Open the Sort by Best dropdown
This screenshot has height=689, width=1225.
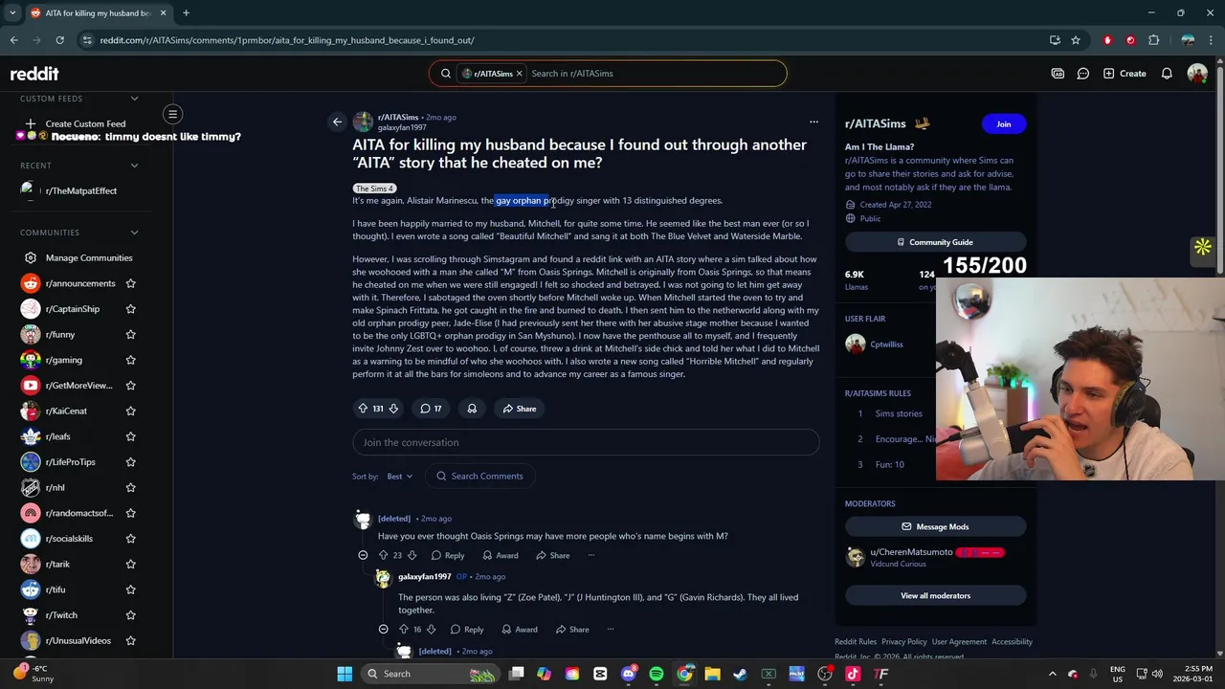click(x=399, y=477)
